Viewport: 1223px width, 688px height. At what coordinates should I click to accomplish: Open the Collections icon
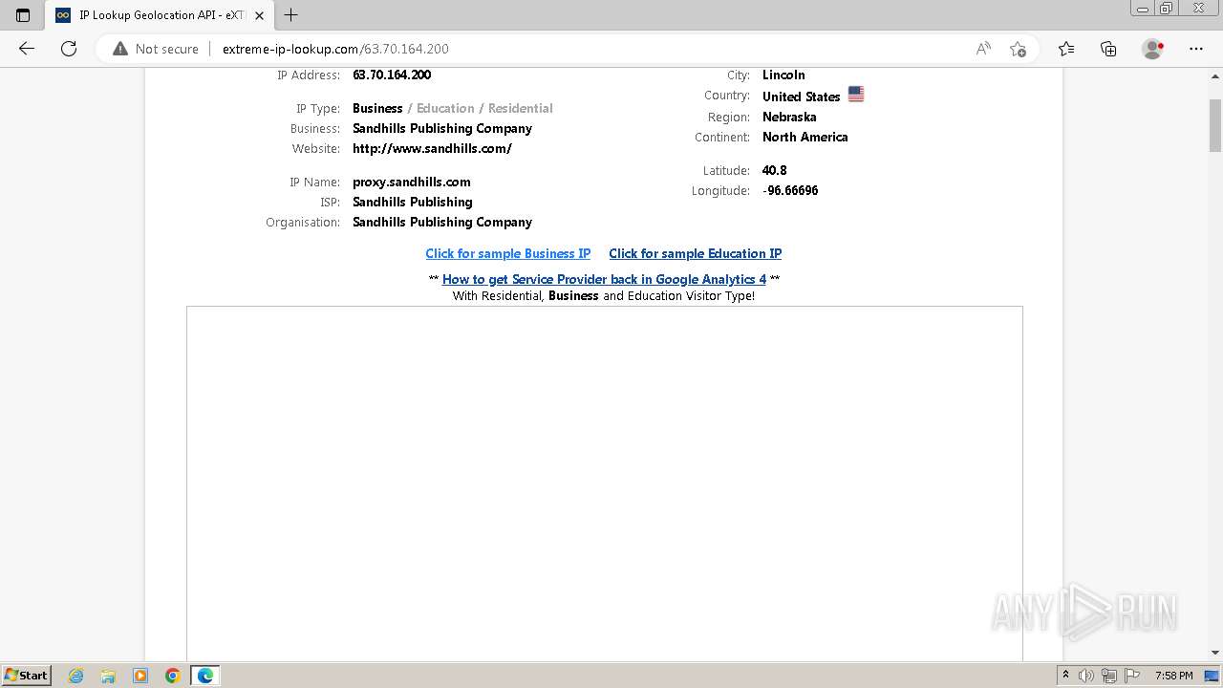point(1108,49)
